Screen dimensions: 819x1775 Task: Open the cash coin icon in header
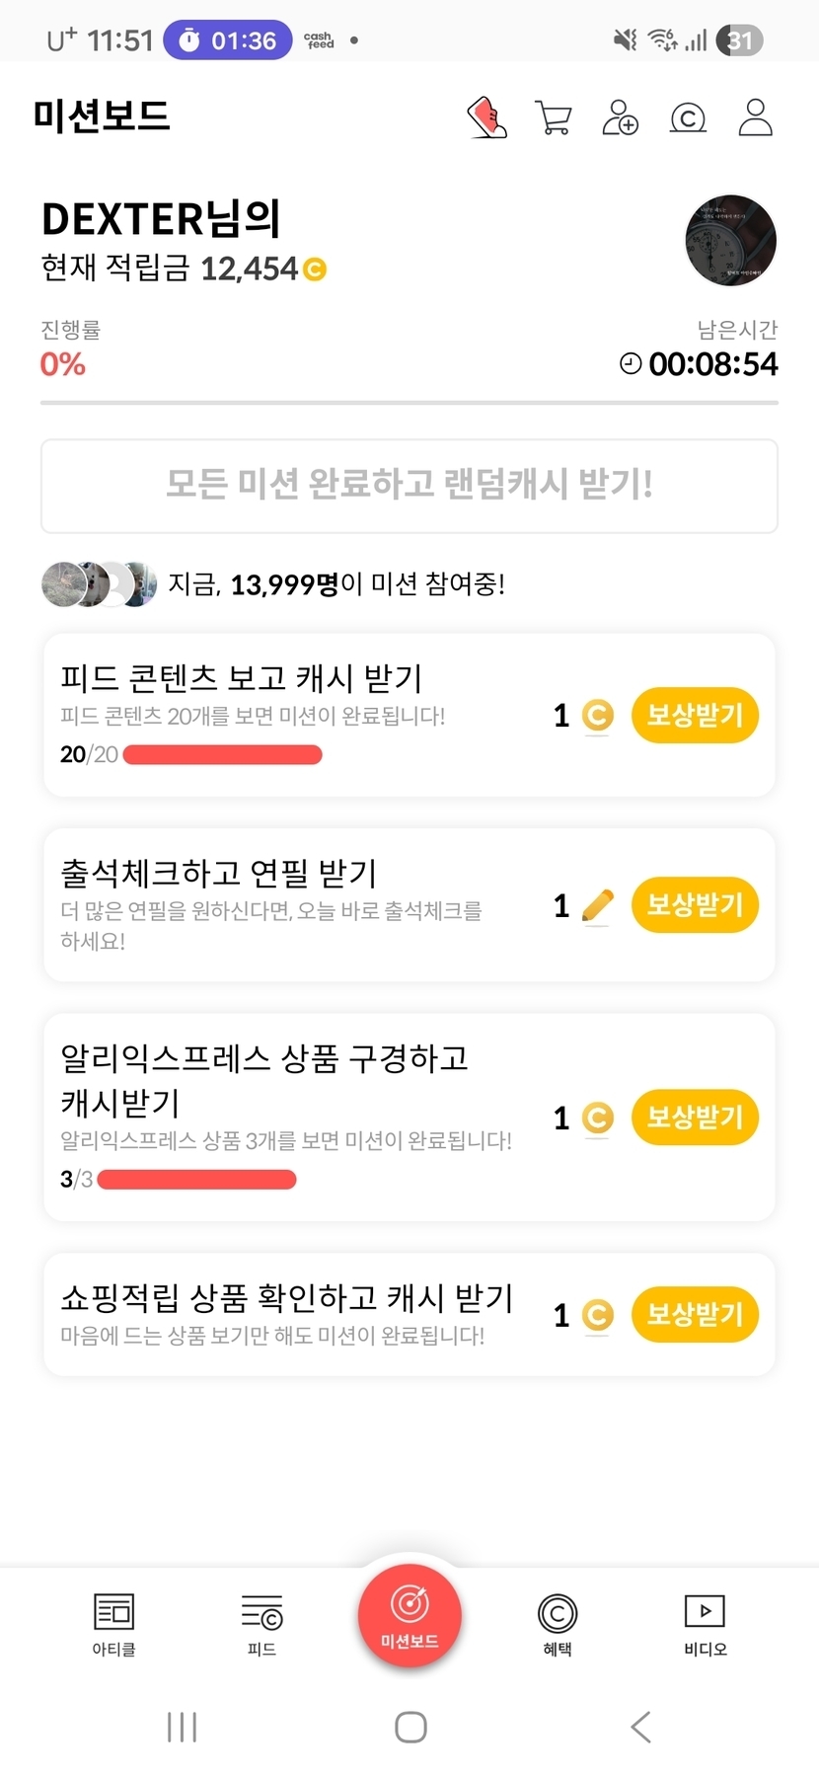(x=688, y=118)
